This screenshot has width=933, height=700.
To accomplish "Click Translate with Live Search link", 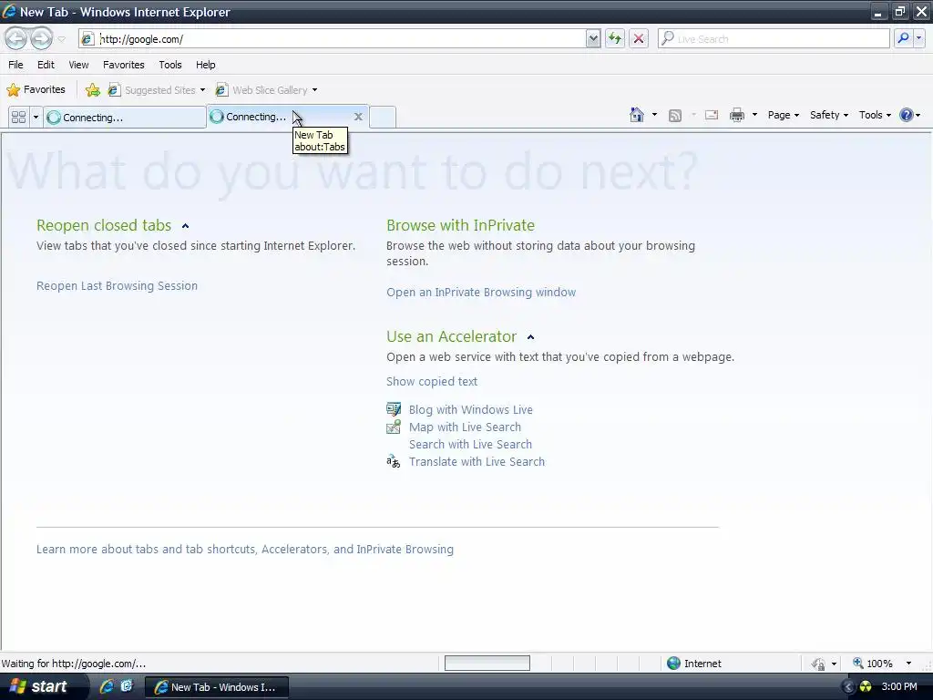I will [477, 461].
